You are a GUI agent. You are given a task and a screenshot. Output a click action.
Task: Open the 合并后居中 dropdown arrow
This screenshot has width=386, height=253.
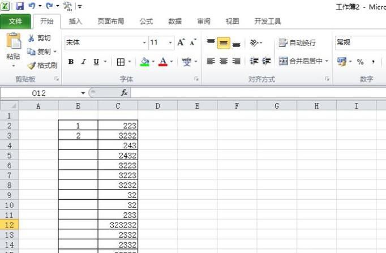click(327, 61)
